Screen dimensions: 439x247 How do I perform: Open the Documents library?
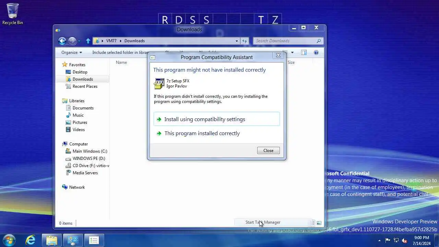(83, 108)
